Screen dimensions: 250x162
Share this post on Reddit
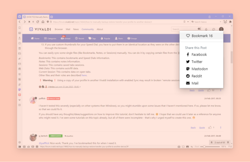point(194,76)
